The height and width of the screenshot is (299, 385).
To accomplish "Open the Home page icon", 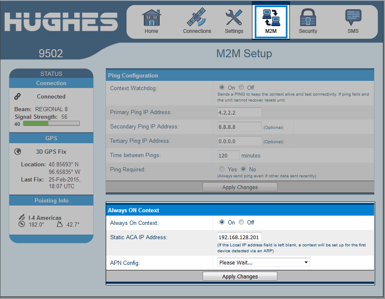I will [x=151, y=17].
